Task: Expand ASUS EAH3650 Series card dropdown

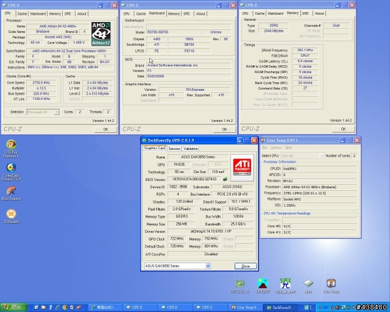Action: (x=177, y=266)
